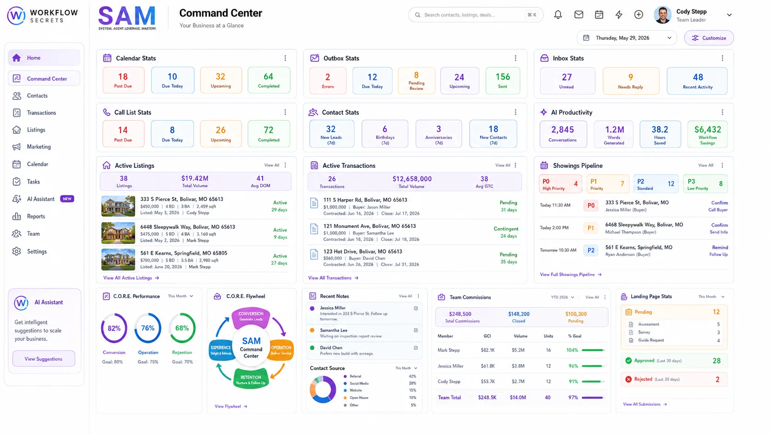
Task: Click the View Suggestions button
Action: (43, 359)
